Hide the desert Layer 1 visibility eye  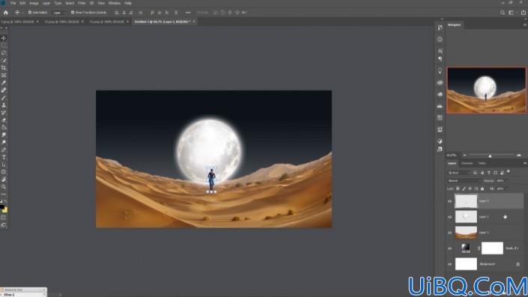[450, 233]
